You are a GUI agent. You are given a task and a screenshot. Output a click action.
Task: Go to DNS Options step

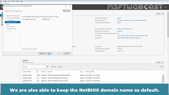click(11, 20)
